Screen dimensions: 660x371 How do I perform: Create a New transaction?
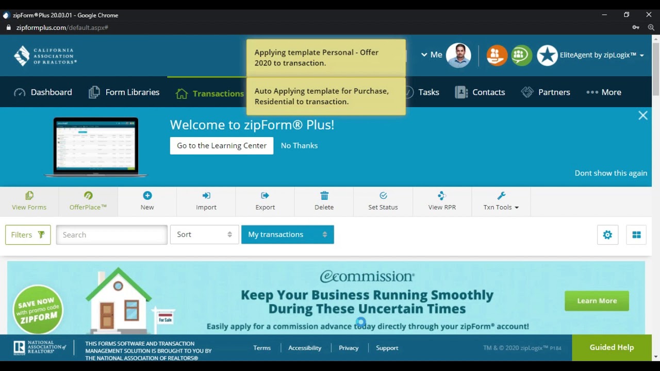click(x=147, y=201)
